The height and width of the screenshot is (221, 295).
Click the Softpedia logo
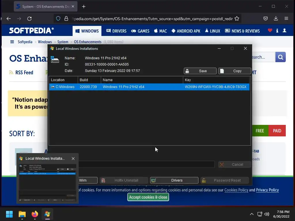tap(31, 31)
